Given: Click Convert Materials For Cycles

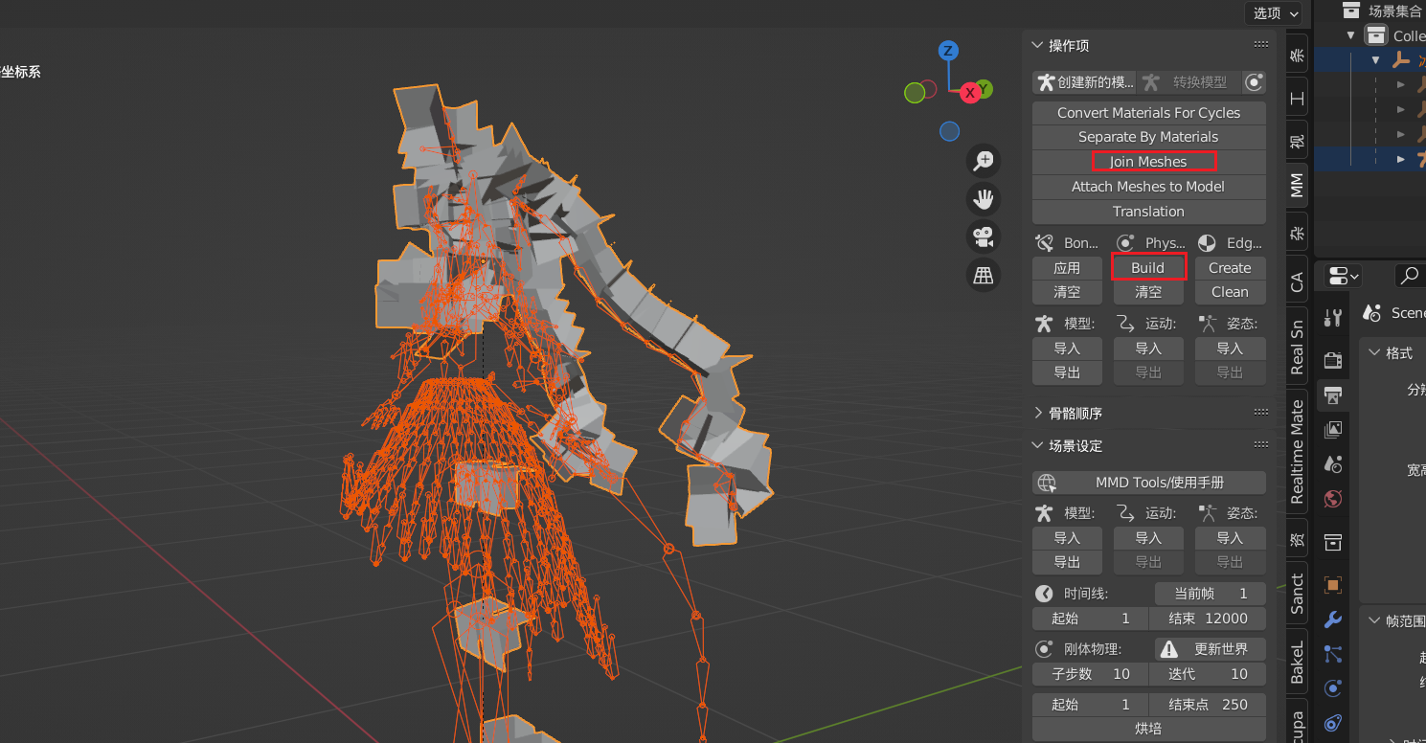Looking at the screenshot, I should (1149, 112).
